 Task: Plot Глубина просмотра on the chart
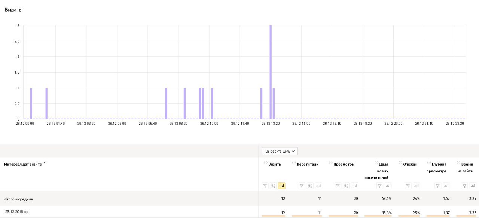[446, 186]
